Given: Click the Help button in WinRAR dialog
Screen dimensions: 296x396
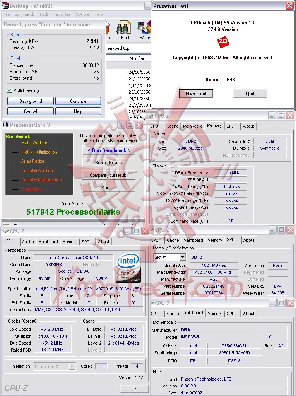Looking at the screenshot, I should [78, 111].
